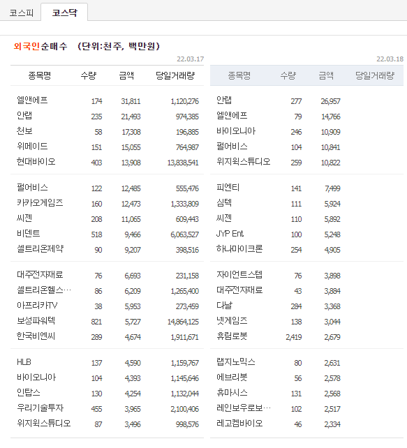Open 랩지노믹스 stock link
This screenshot has width=407, height=448.
[236, 362]
